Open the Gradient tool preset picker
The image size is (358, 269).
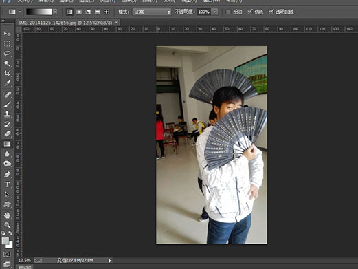point(12,12)
